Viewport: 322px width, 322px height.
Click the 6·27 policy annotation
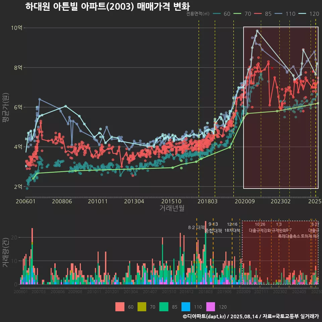315,224
